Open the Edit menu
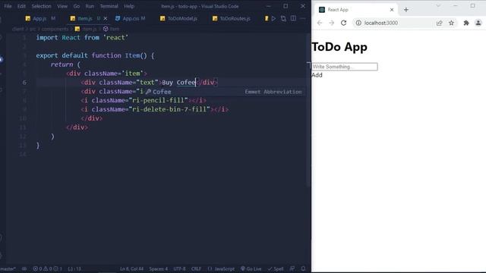The width and height of the screenshot is (486, 273). pyautogui.click(x=21, y=6)
